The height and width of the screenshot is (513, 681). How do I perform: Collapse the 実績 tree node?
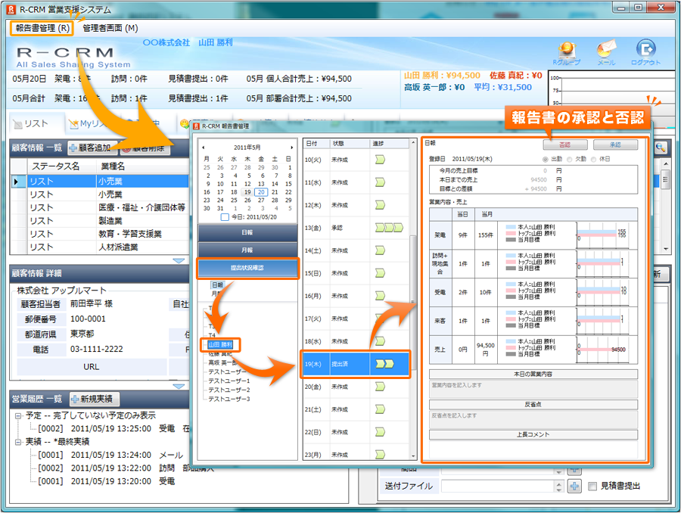pos(18,442)
